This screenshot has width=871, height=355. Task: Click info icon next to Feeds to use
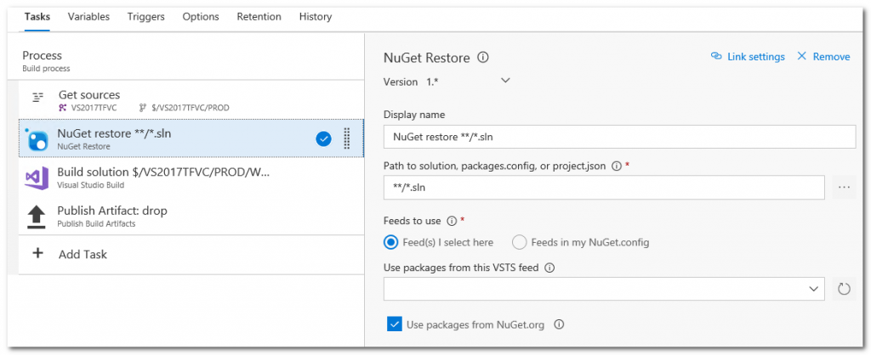point(452,221)
